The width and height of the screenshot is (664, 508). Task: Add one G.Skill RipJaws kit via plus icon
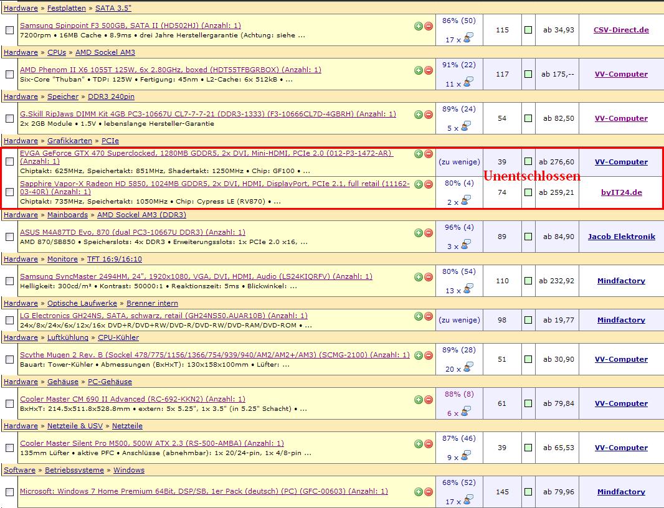tap(419, 115)
